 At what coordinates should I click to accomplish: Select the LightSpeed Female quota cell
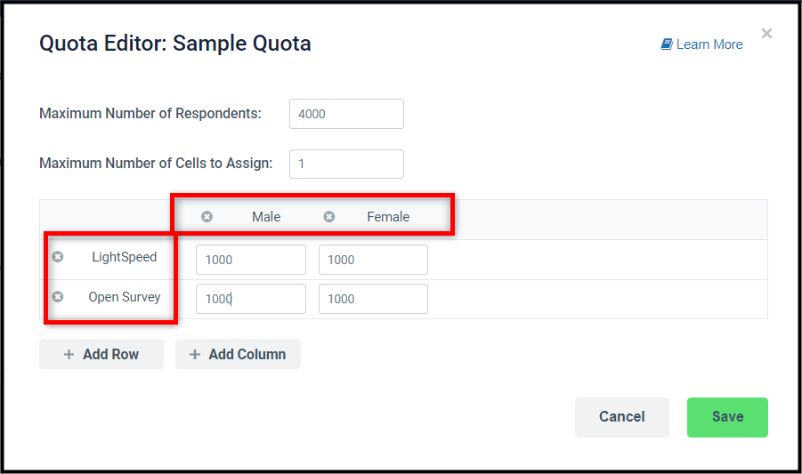tap(373, 260)
